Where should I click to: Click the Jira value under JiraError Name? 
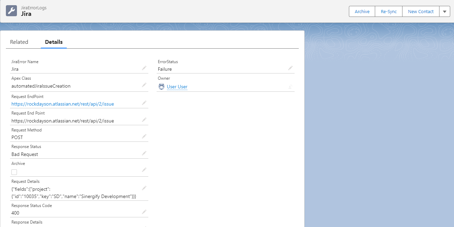coord(15,69)
